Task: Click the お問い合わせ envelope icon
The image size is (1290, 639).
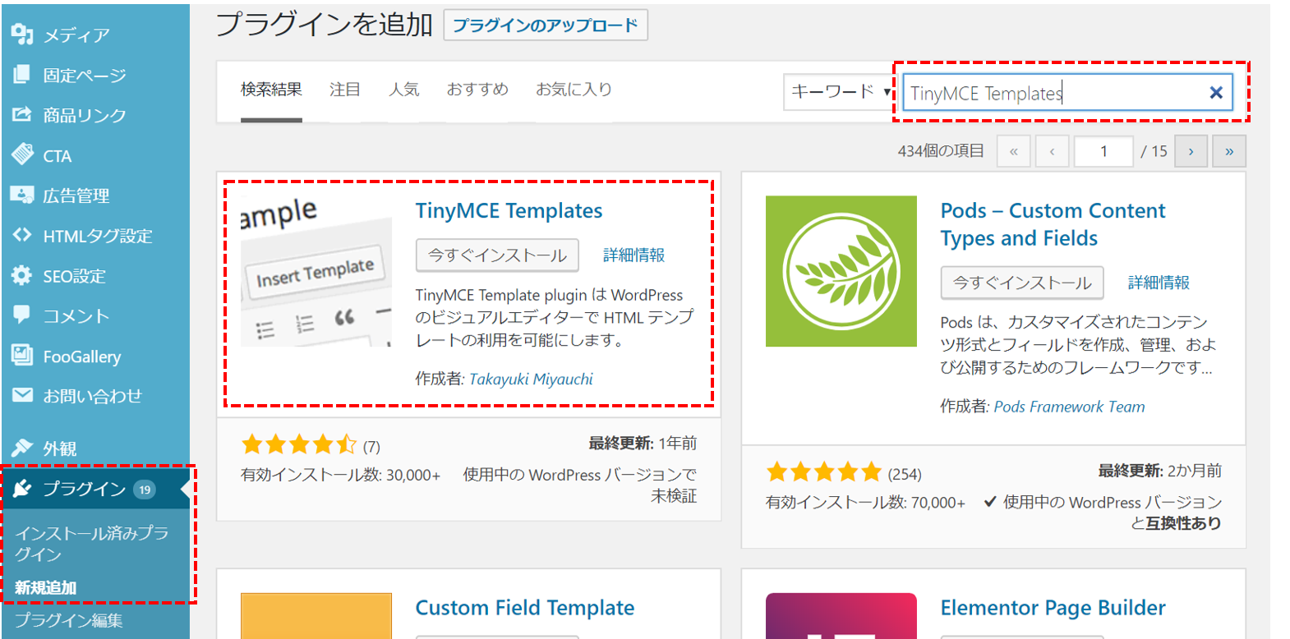Action: (22, 395)
